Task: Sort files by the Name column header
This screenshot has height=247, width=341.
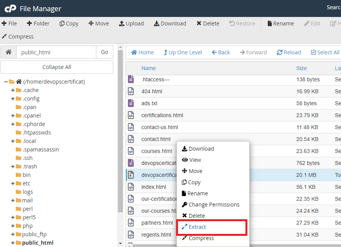Action: click(x=149, y=68)
